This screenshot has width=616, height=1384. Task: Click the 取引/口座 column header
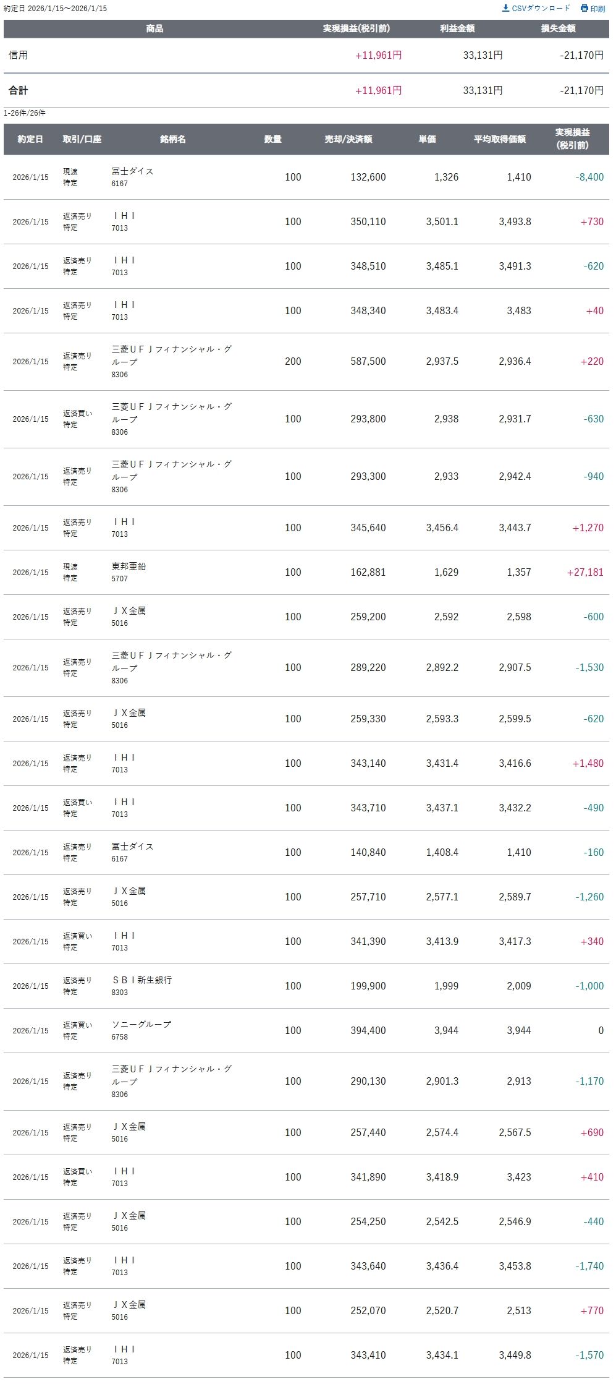[x=82, y=139]
